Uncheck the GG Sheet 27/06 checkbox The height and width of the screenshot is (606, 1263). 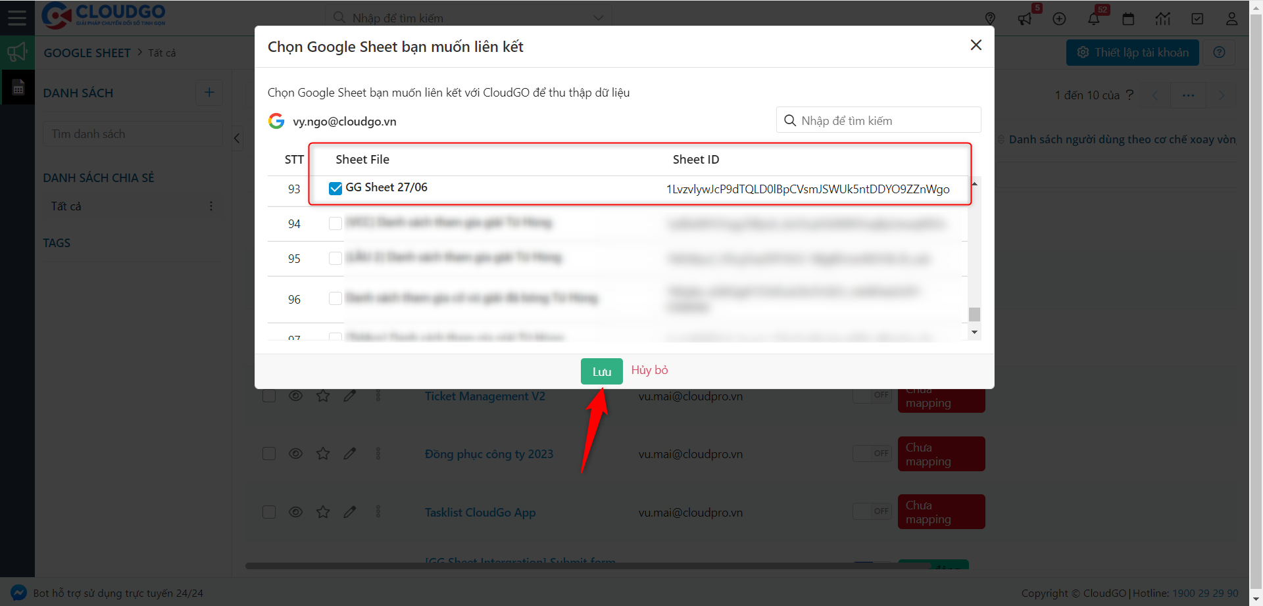[335, 189]
